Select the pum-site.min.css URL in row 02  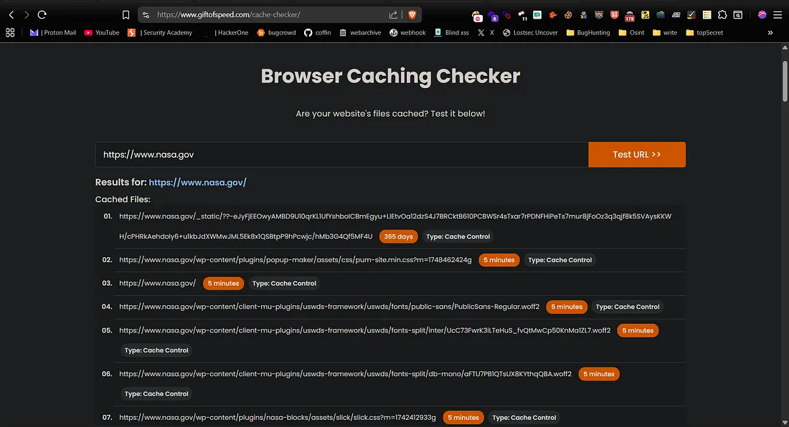click(x=296, y=260)
